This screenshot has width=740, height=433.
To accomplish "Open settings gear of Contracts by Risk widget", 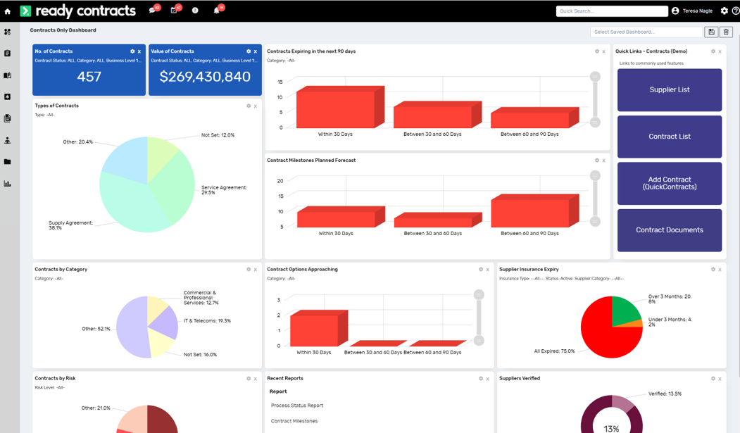I will point(249,378).
